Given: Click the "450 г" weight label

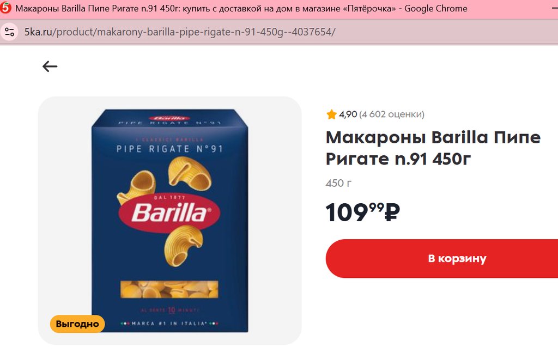Looking at the screenshot, I should click(x=338, y=183).
